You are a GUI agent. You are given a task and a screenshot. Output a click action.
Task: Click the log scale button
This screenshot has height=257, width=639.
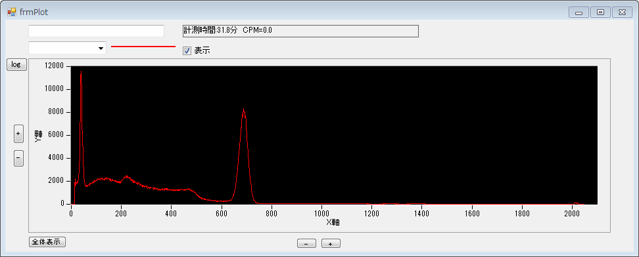tap(16, 65)
